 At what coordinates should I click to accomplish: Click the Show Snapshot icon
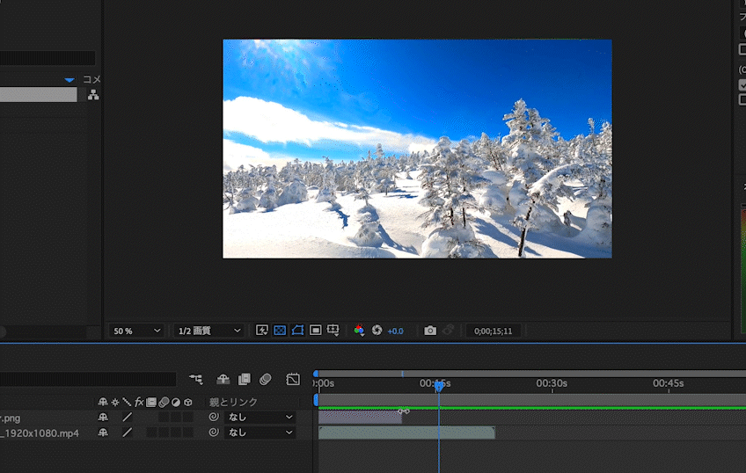point(448,330)
